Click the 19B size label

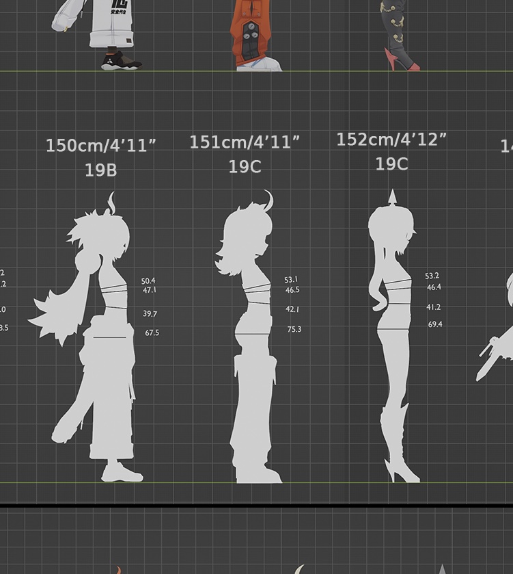click(101, 170)
